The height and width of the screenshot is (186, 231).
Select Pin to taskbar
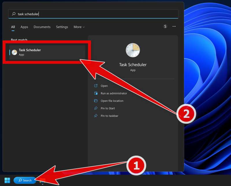pos(109,116)
